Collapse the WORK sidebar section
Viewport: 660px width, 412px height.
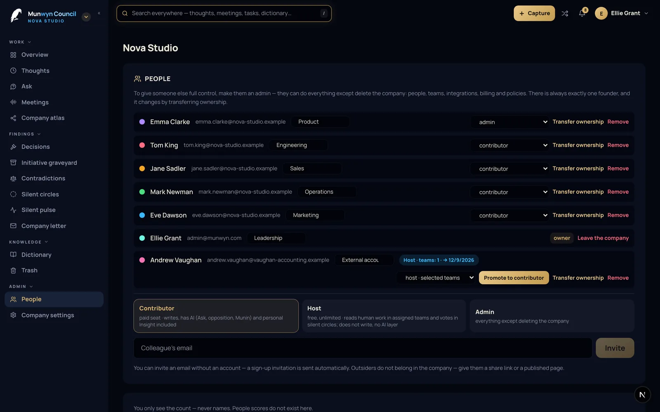(20, 42)
